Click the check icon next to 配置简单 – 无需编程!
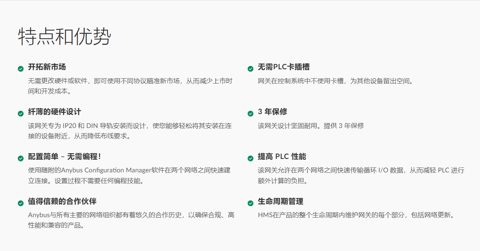The height and width of the screenshot is (251, 480). tap(21, 159)
